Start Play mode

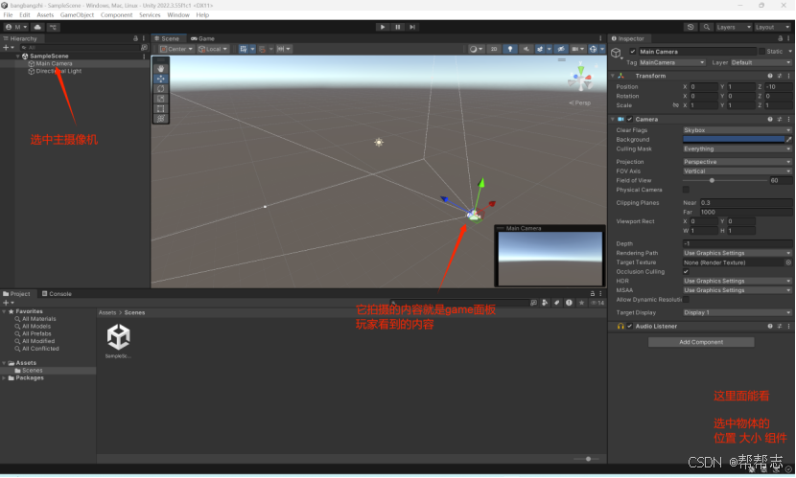pos(383,27)
